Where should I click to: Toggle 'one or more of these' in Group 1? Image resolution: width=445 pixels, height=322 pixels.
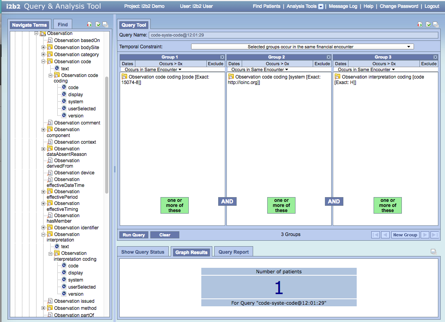pyautogui.click(x=175, y=205)
